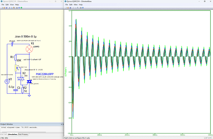Open Edit menu in waveform window
This screenshot has width=213, height=139.
click(x=71, y=5)
